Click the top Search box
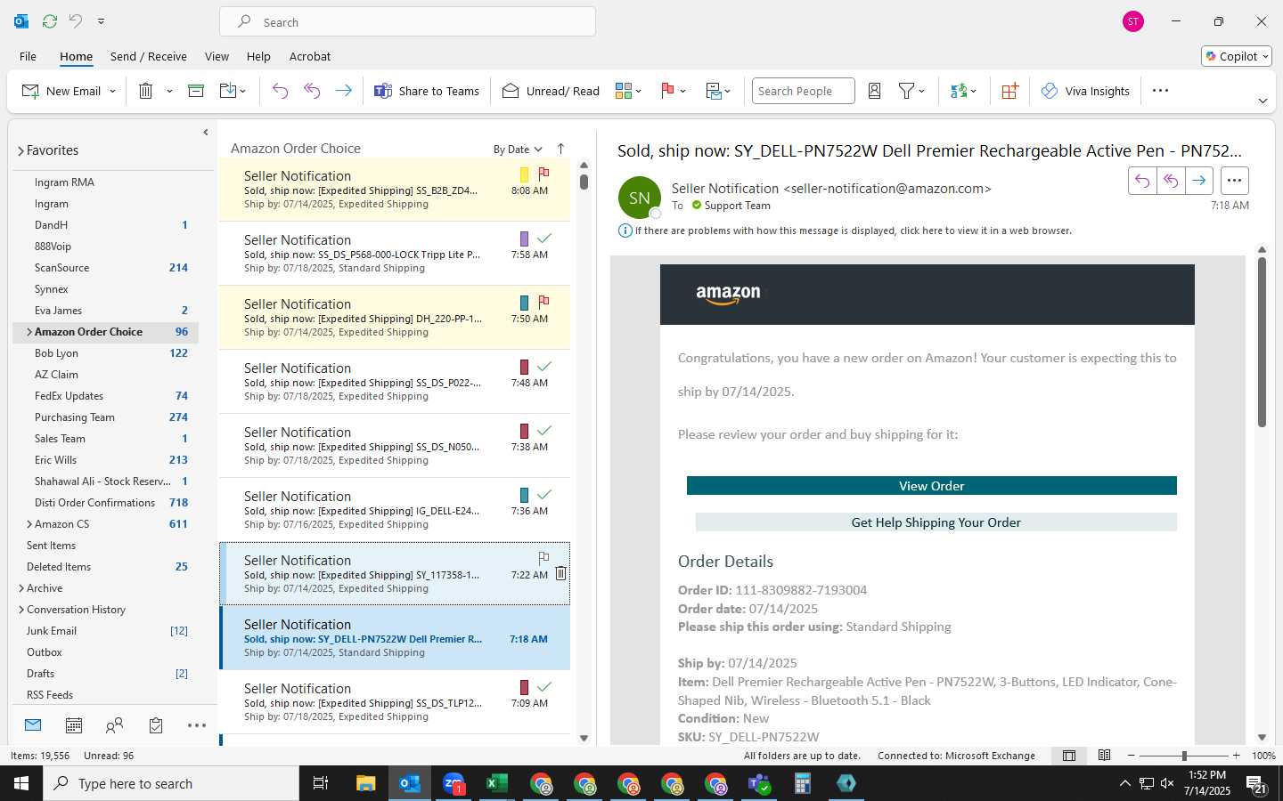This screenshot has height=801, width=1283. coord(407,22)
